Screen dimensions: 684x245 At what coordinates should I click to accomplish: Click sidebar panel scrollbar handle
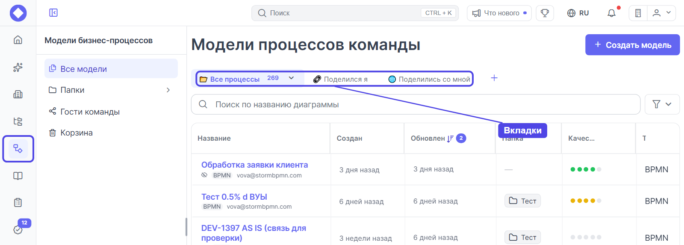point(186,227)
